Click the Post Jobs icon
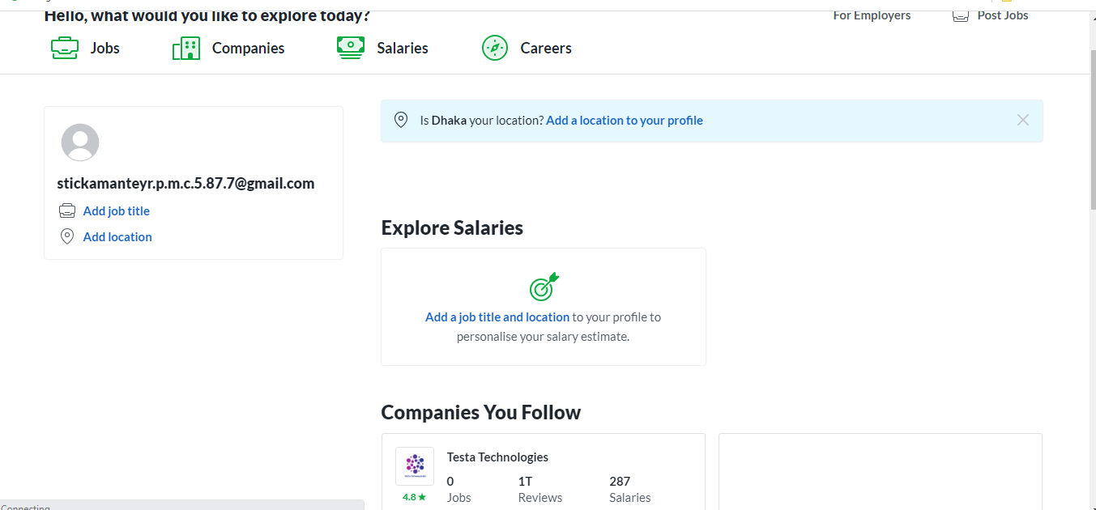 [x=961, y=15]
